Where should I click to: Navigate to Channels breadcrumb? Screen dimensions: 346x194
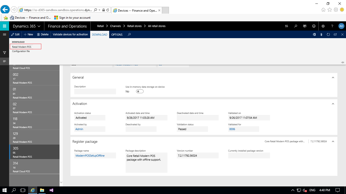click(x=116, y=26)
